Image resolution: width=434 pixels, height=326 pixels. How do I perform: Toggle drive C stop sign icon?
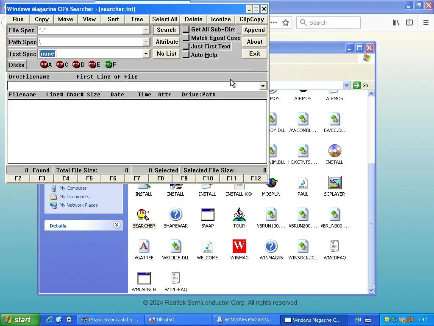pos(60,65)
